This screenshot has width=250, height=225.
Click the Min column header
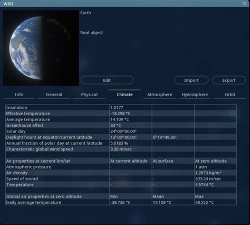point(114,196)
